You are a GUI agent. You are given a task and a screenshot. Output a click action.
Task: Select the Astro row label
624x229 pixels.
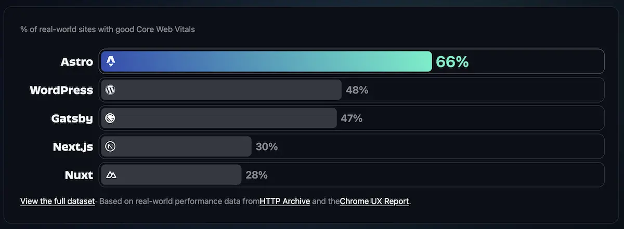[76, 62]
